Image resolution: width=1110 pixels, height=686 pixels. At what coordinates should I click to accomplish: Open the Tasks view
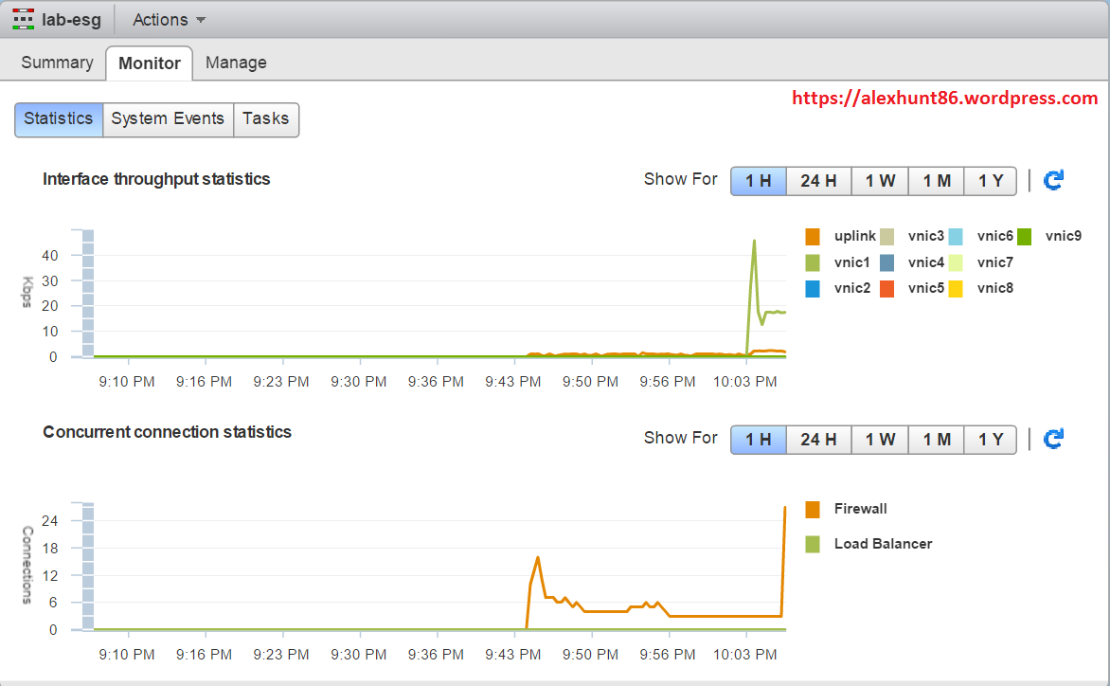pyautogui.click(x=266, y=119)
